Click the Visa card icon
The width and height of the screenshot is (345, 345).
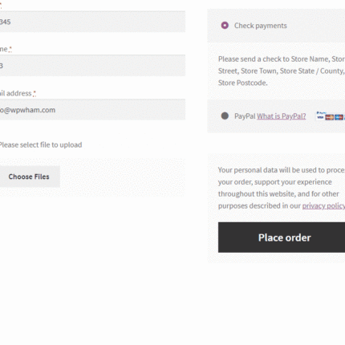coord(320,117)
